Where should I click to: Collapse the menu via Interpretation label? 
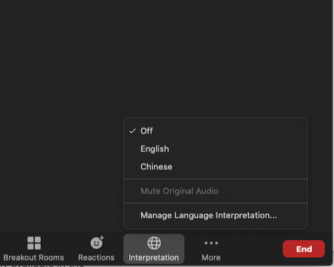pyautogui.click(x=154, y=258)
